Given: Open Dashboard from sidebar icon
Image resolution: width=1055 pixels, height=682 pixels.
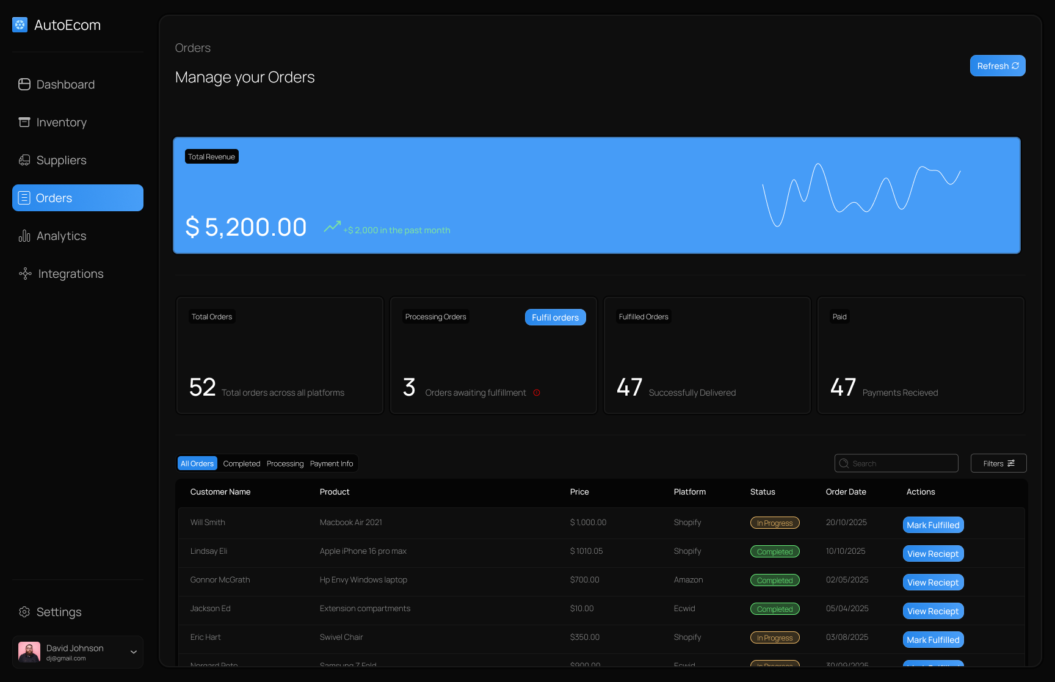Looking at the screenshot, I should [24, 84].
